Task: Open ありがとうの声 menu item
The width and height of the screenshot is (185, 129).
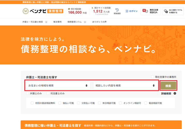Action: click(x=99, y=22)
